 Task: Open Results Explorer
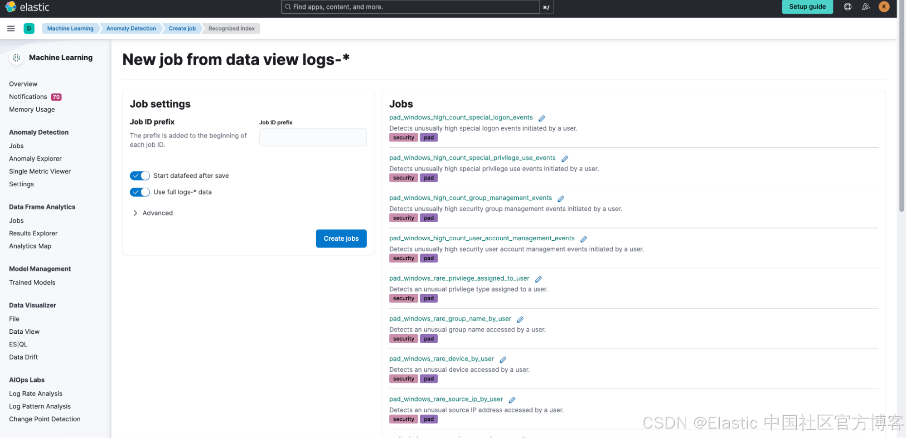point(33,233)
